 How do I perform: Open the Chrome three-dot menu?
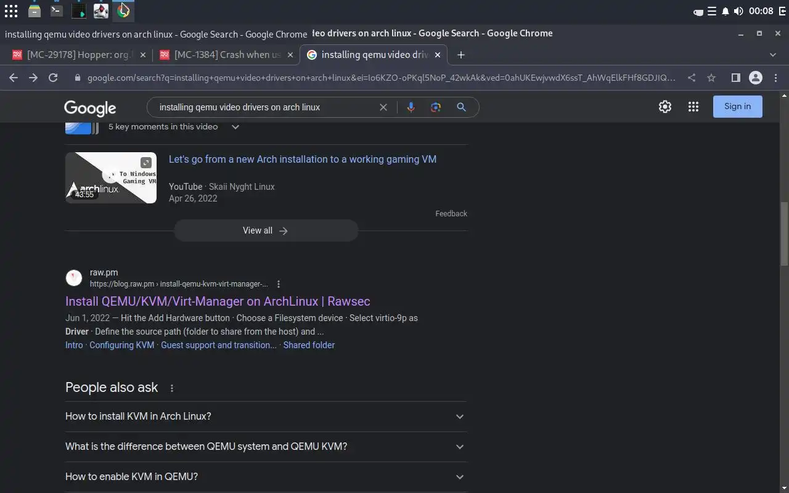click(776, 78)
